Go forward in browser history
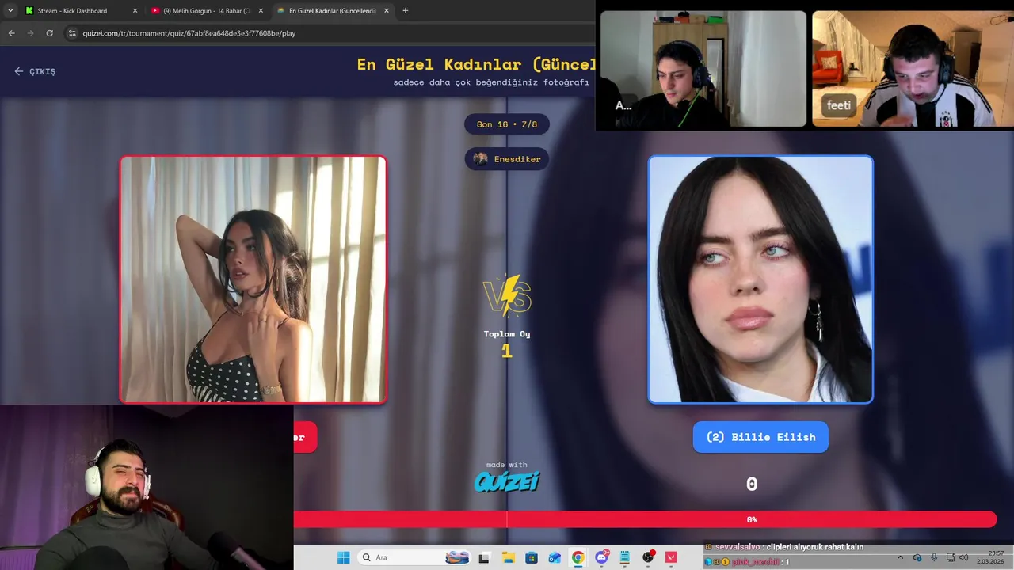 tap(30, 33)
